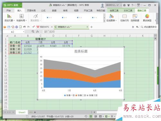
Task: Click the undo arrow icon
Action: click(24, 27)
